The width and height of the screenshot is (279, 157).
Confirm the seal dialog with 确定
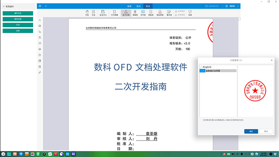click(251, 131)
